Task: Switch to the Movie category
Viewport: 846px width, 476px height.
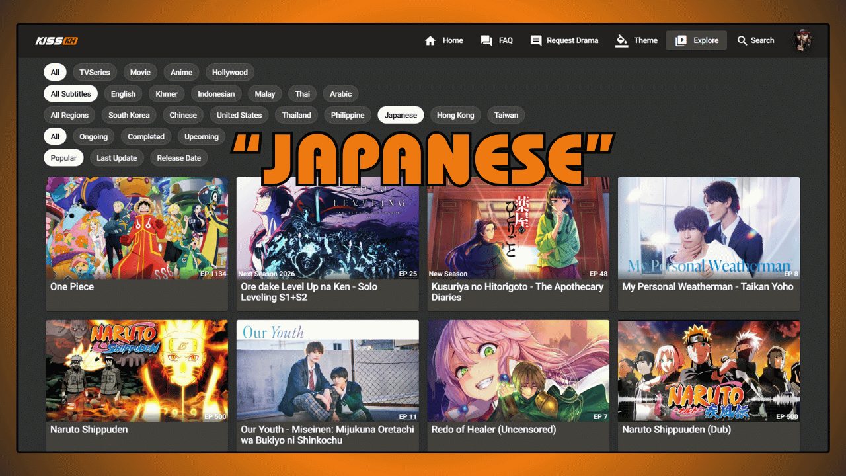Action: pyautogui.click(x=139, y=72)
